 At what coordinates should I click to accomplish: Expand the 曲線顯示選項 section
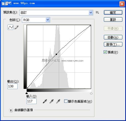11,110
